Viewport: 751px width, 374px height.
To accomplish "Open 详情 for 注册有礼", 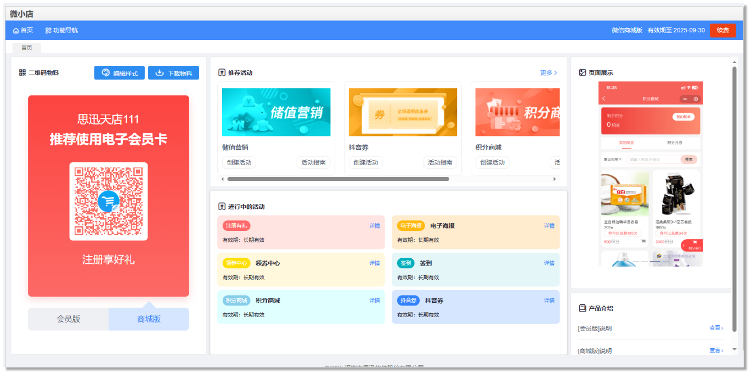I will pyautogui.click(x=375, y=226).
